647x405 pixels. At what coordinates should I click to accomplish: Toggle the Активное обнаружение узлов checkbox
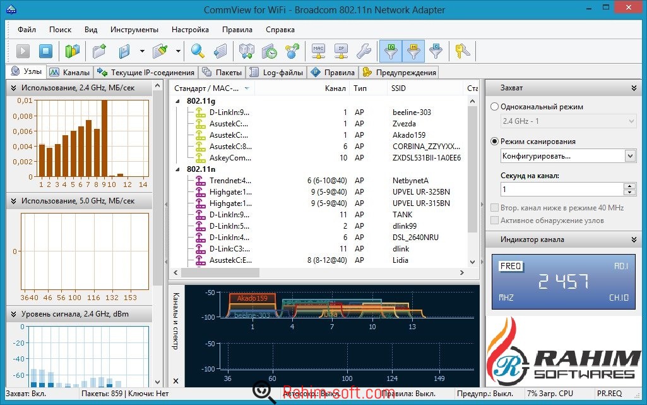point(496,221)
